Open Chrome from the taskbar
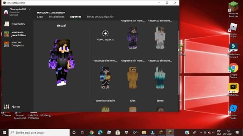The image size is (243, 136). point(92,133)
